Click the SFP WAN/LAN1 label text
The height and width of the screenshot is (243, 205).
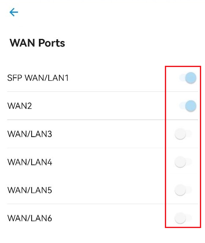38,78
